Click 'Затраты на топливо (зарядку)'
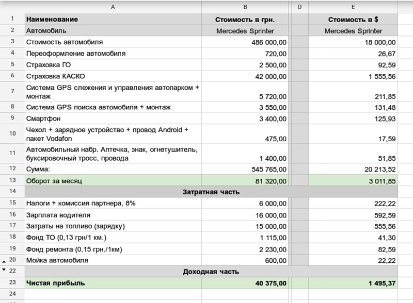 (x=113, y=226)
